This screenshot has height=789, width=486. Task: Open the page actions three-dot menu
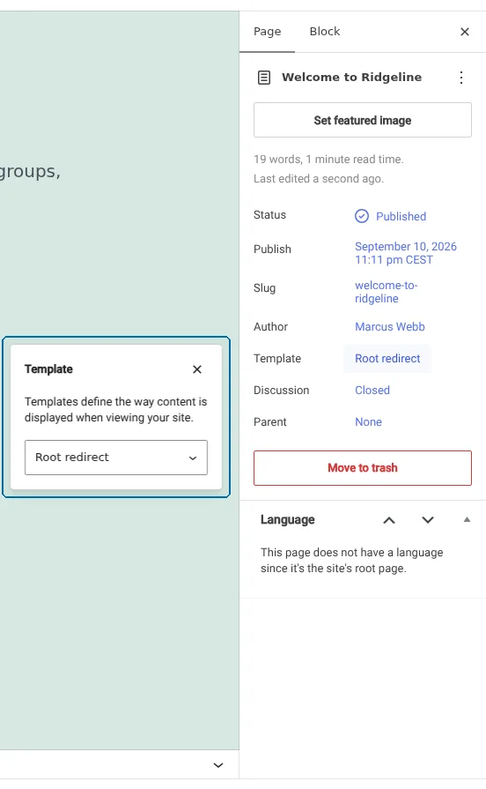click(x=460, y=78)
